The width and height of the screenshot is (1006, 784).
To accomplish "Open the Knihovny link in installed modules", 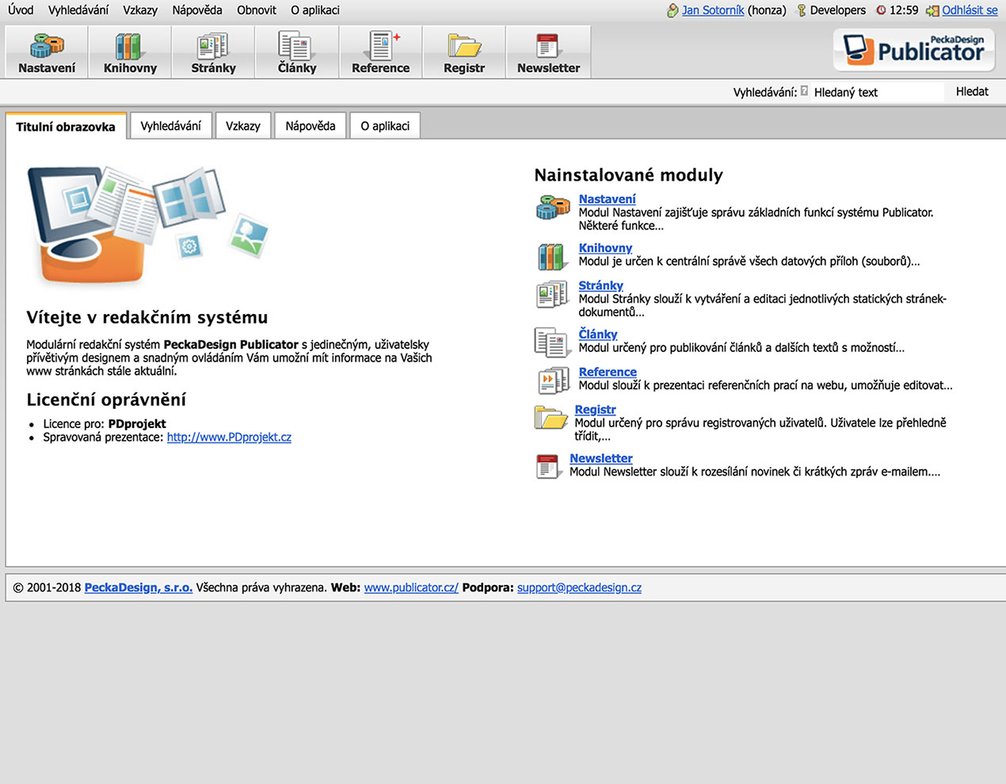I will (x=605, y=247).
